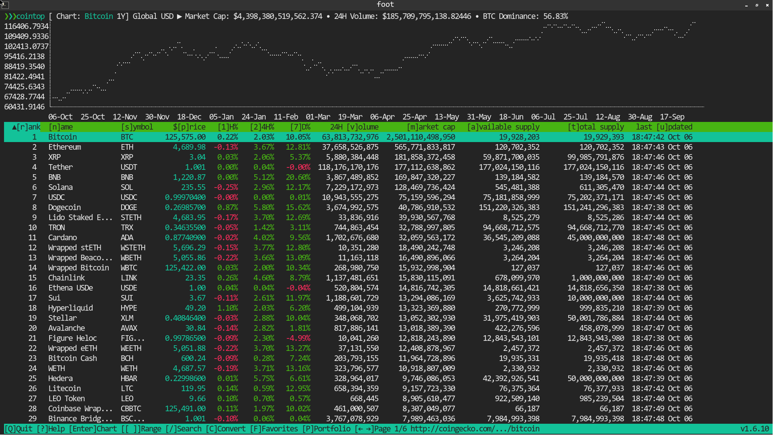This screenshot has height=435, width=773.
Task: Sort by the [s]ymbol column header
Action: click(x=137, y=127)
